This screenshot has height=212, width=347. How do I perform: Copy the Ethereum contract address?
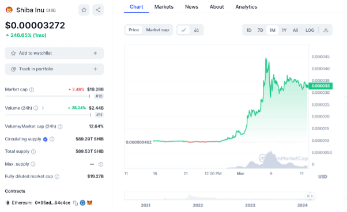[76, 203]
